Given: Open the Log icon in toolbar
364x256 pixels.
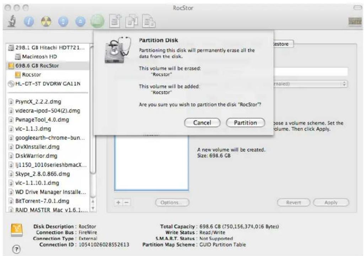Looking at the screenshot, I should coord(355,22).
